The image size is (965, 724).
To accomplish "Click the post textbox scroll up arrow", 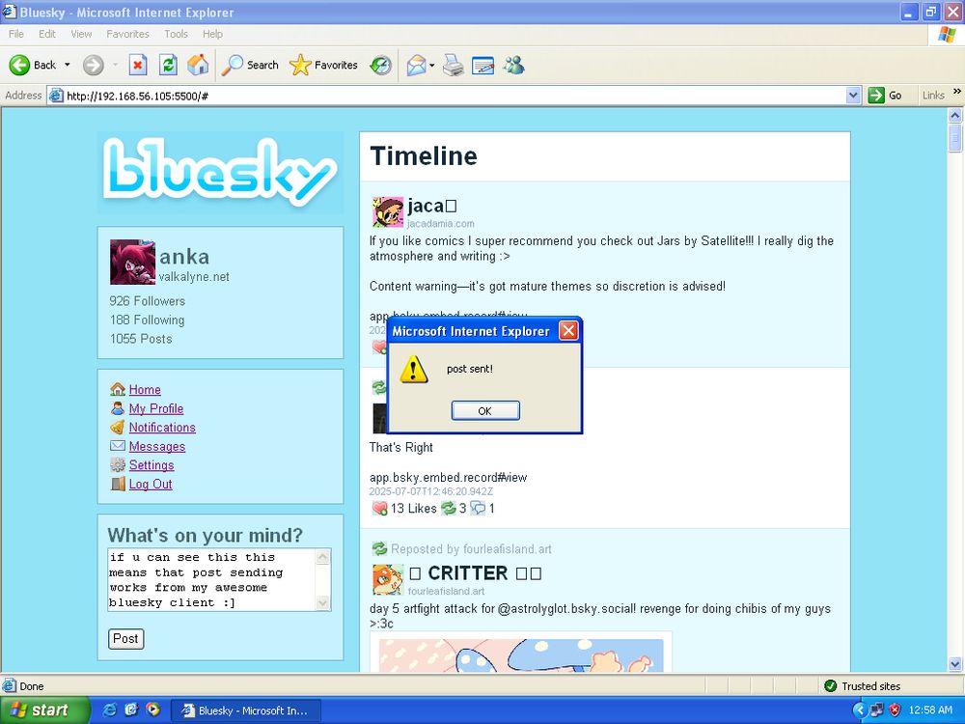I will pyautogui.click(x=323, y=557).
